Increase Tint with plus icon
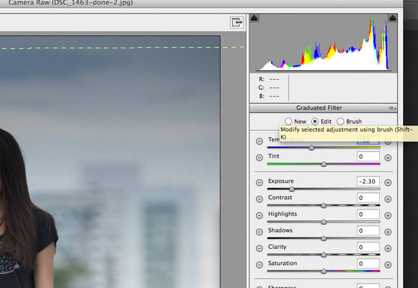 tap(388, 157)
